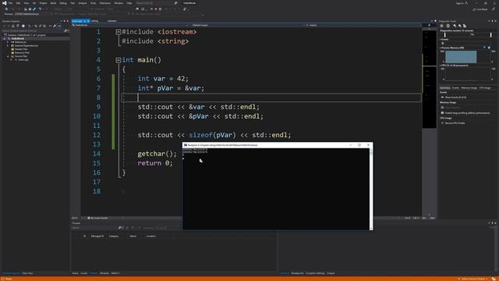Image resolution: width=499 pixels, height=281 pixels.
Task: Open the Events tab in Diagnostic Tools
Action: [455, 88]
